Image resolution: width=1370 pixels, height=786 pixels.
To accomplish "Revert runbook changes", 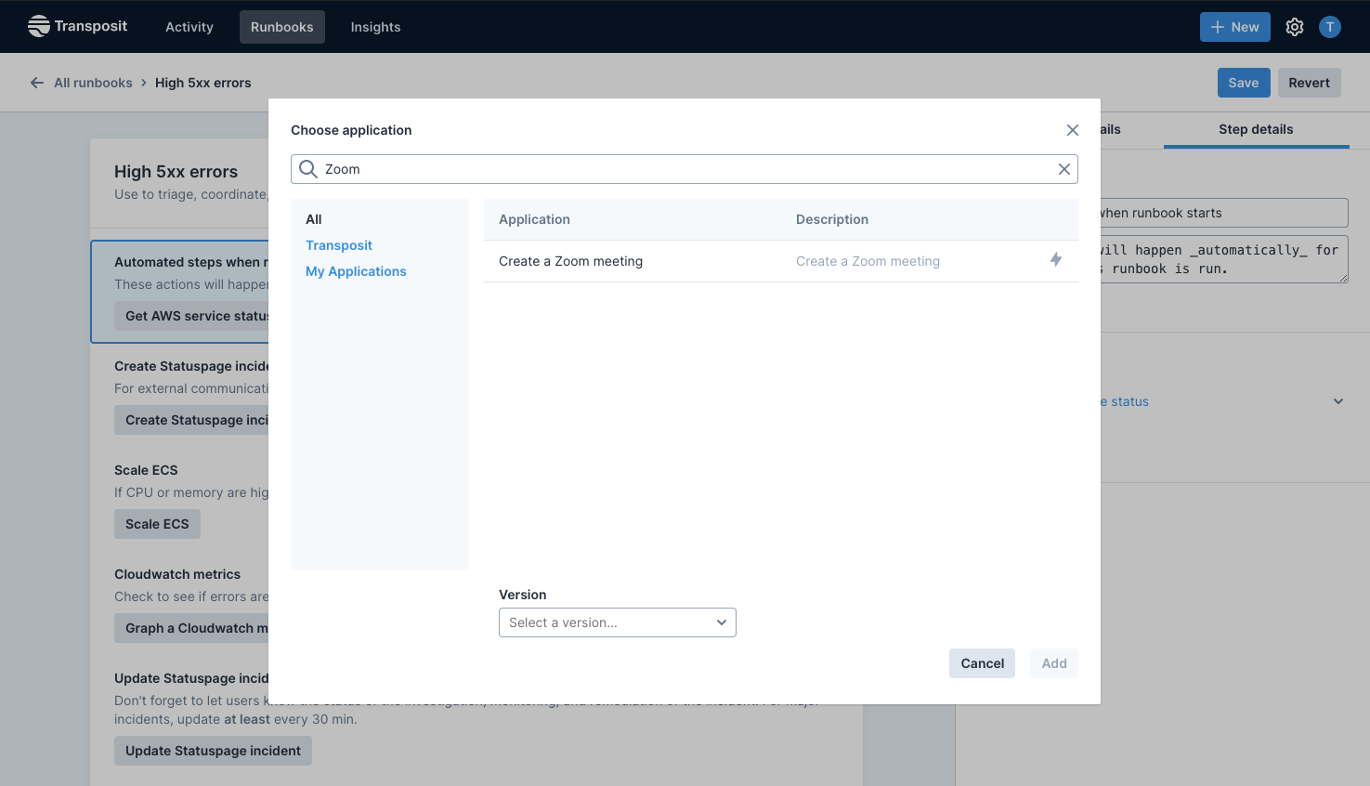I will [x=1310, y=83].
